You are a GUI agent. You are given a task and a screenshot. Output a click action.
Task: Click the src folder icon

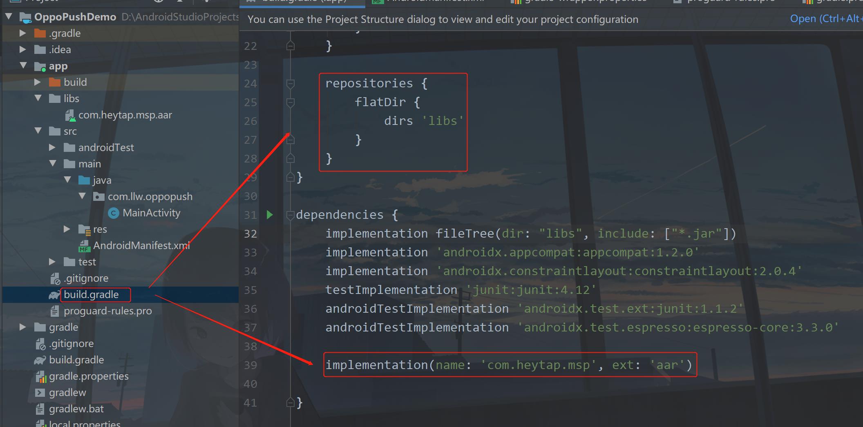55,131
